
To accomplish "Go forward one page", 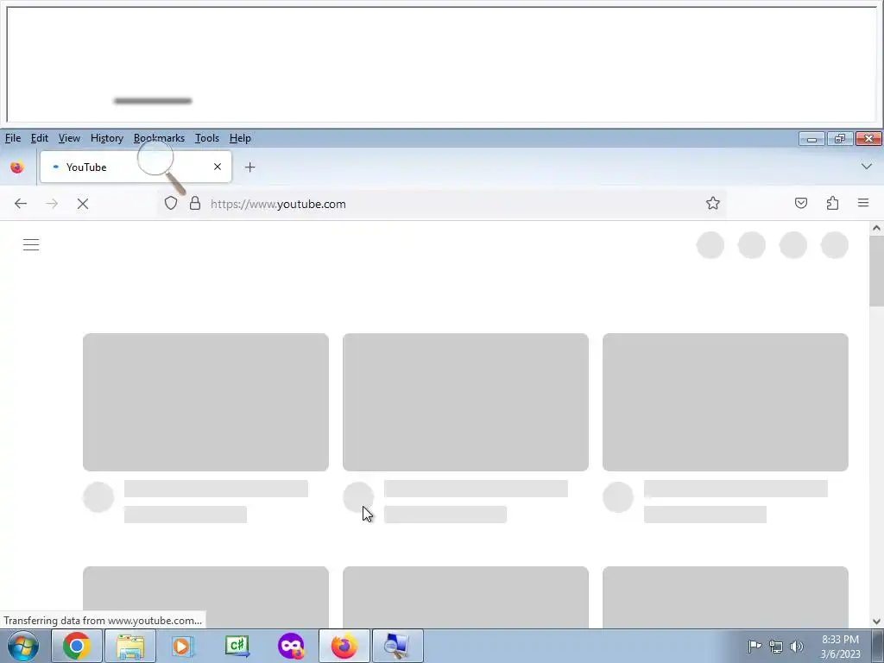I will [52, 204].
